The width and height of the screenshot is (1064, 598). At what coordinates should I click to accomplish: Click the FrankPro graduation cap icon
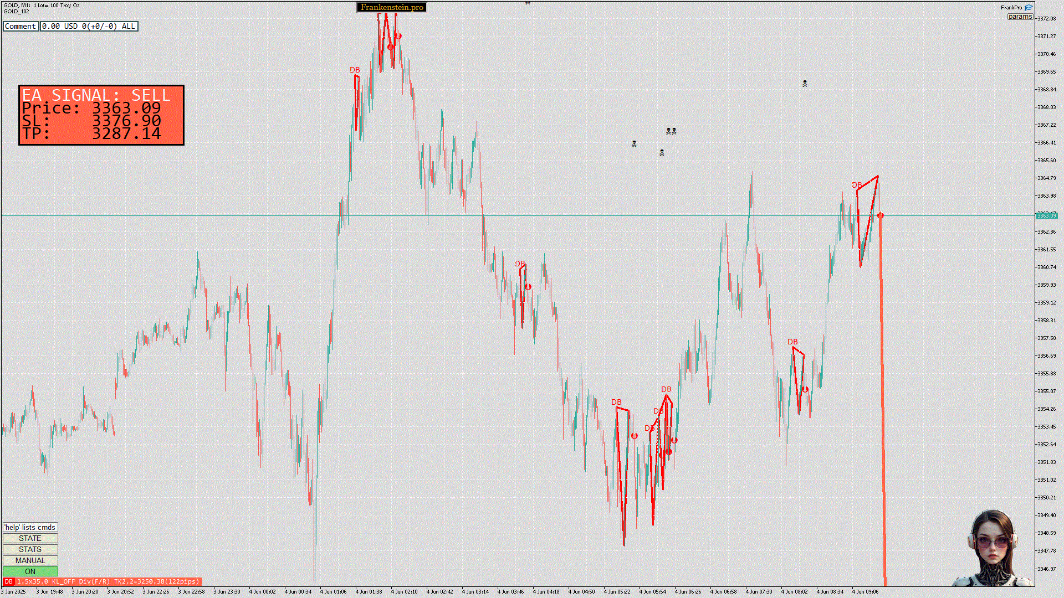pyautogui.click(x=1029, y=8)
